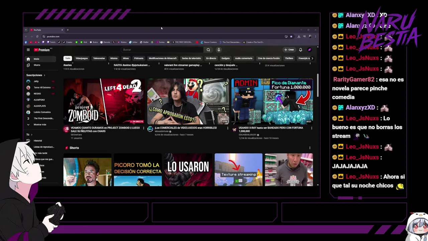Open Historial in sidebar
The image size is (428, 241).
[41, 141]
